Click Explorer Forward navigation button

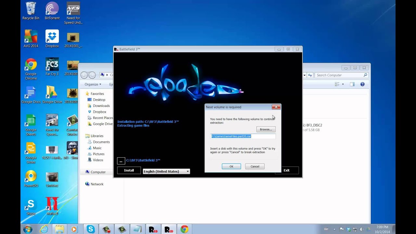point(92,75)
